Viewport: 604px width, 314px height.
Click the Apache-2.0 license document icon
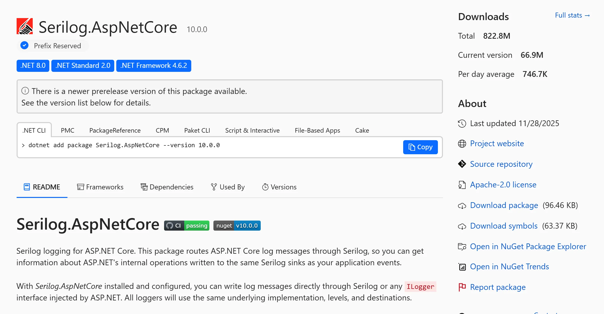[462, 185]
